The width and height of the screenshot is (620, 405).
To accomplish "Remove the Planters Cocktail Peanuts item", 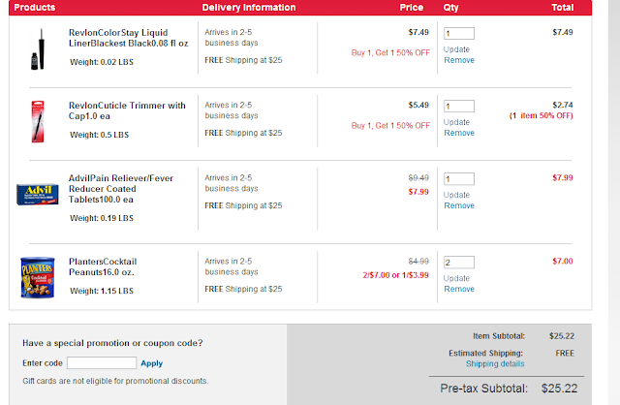I will pyautogui.click(x=459, y=289).
